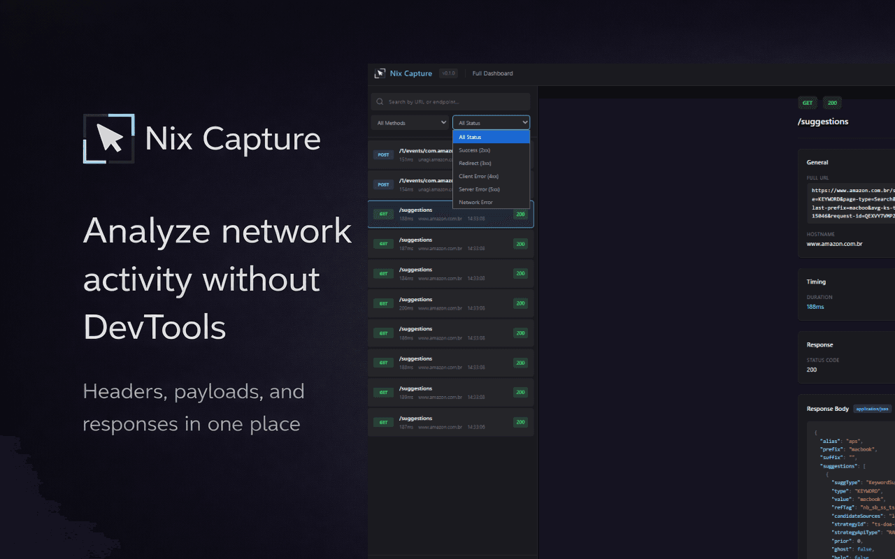Click the POST method badge on first request
This screenshot has height=559, width=895.
tap(383, 154)
